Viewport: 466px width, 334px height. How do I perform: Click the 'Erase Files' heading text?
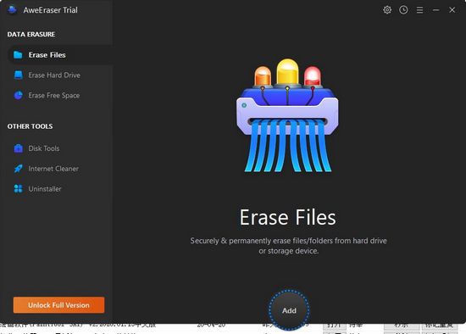288,217
